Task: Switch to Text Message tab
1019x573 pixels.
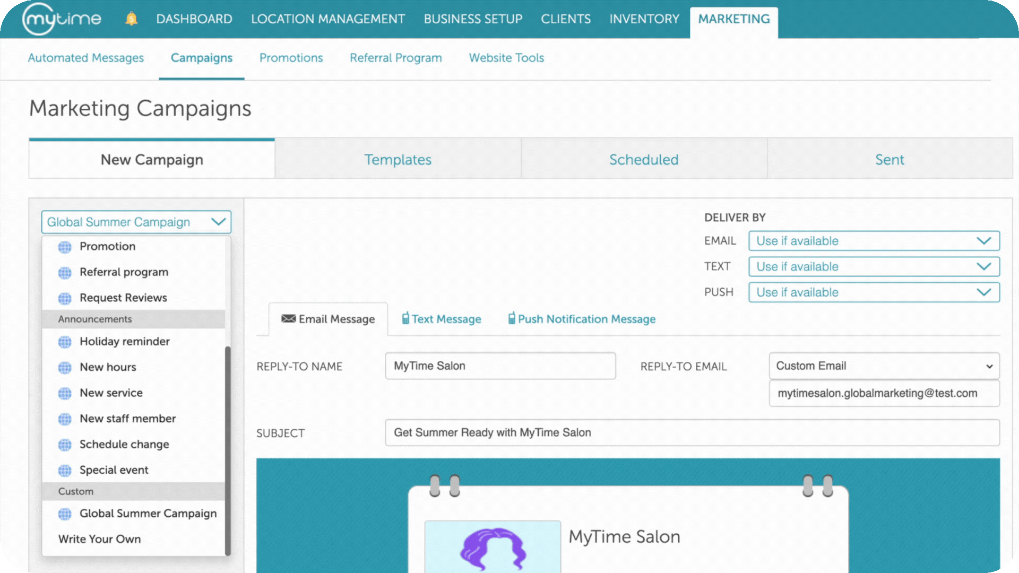Action: [x=442, y=319]
